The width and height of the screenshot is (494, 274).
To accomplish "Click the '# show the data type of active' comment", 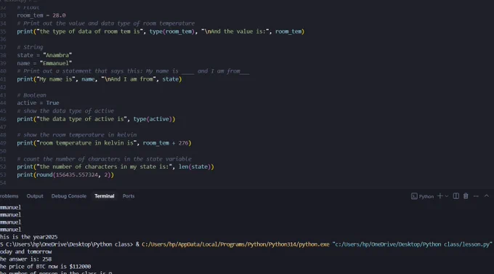I will pyautogui.click(x=65, y=110).
